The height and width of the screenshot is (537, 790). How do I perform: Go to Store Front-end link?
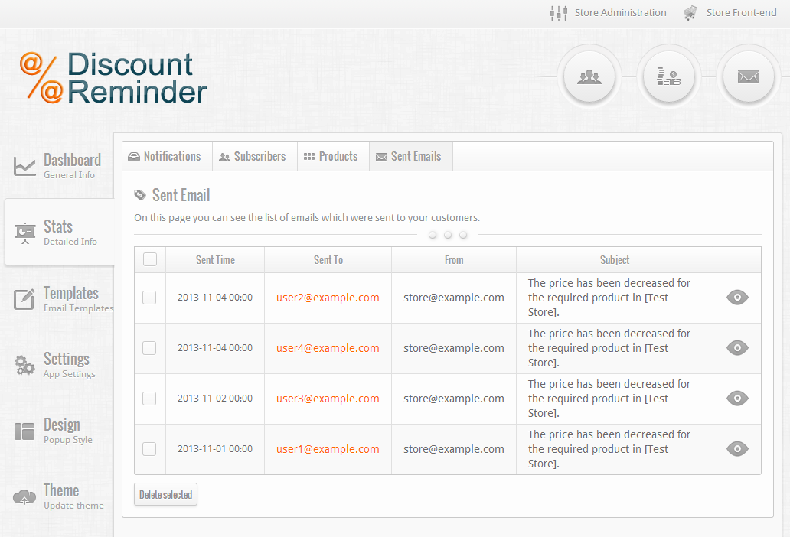point(731,12)
